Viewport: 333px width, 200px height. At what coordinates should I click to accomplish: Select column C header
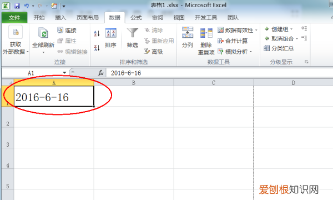214,83
